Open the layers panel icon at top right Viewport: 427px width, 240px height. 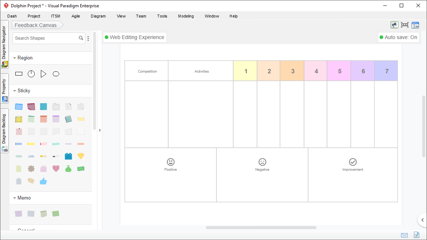[415, 25]
